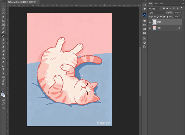Open the foreground color picker
This screenshot has height=135, width=185.
2,94
